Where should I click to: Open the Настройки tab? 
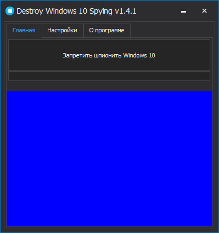point(62,30)
